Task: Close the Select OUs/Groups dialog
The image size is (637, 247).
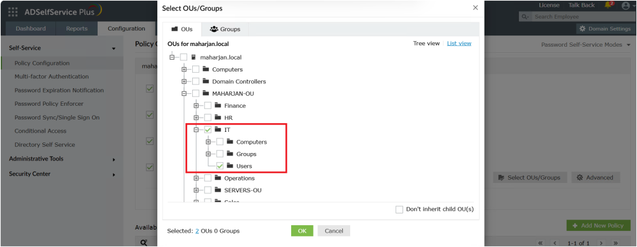Action: tap(475, 7)
